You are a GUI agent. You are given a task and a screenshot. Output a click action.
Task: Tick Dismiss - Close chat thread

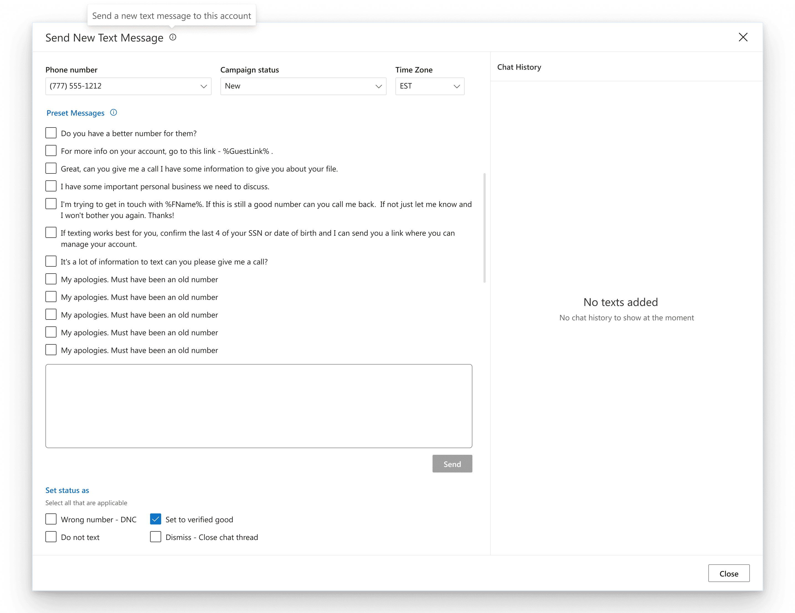(x=155, y=537)
